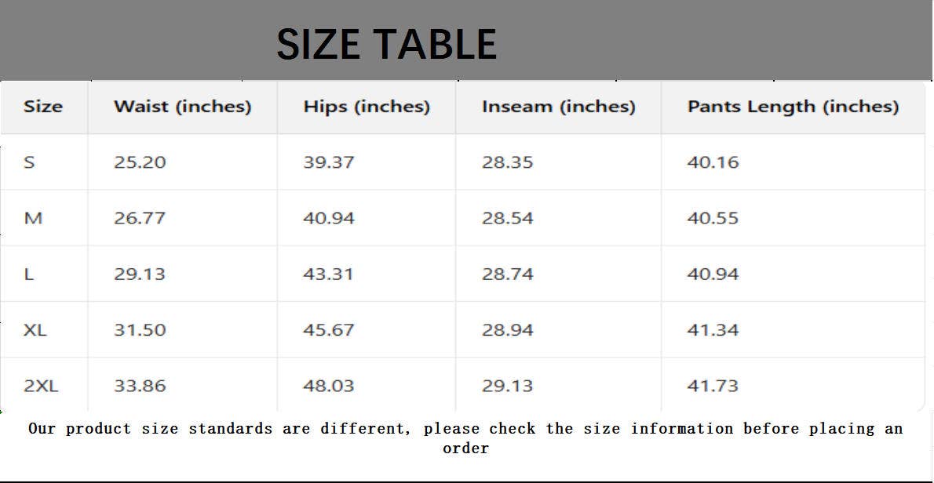This screenshot has height=483, width=934.
Task: Select the Size column header
Action: click(x=43, y=107)
